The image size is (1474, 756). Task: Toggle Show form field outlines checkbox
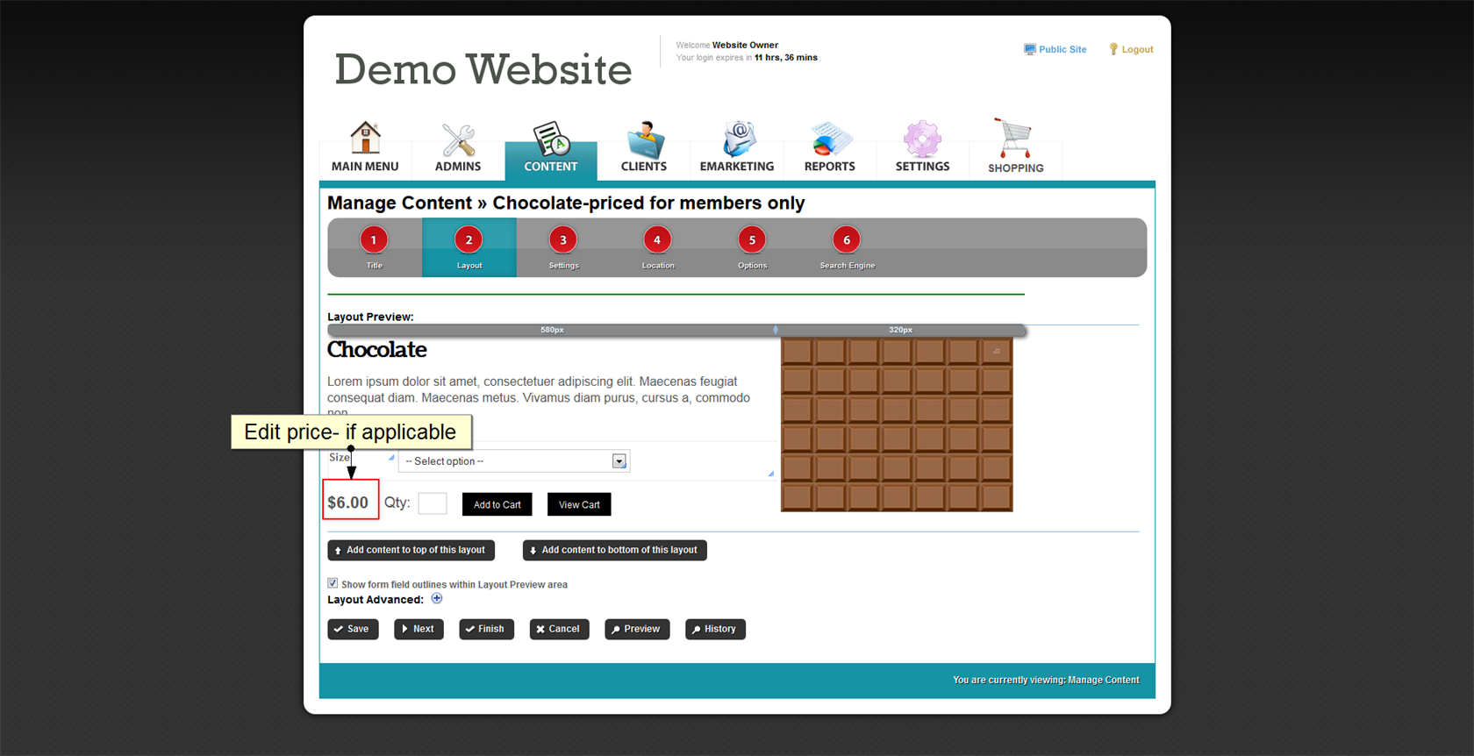[333, 583]
